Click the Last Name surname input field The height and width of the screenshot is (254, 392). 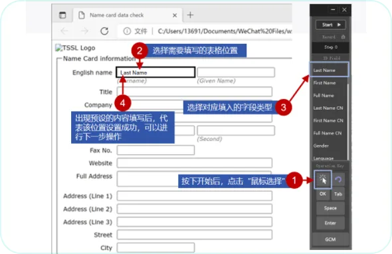pos(155,72)
